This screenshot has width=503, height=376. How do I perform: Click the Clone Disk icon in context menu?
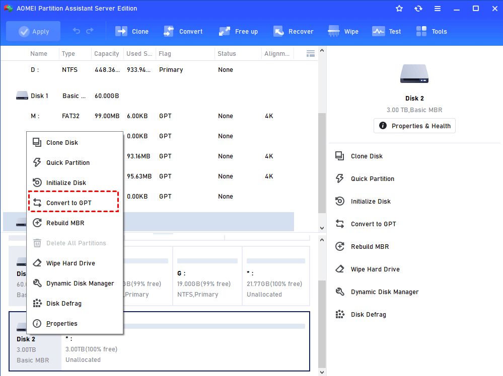(37, 142)
